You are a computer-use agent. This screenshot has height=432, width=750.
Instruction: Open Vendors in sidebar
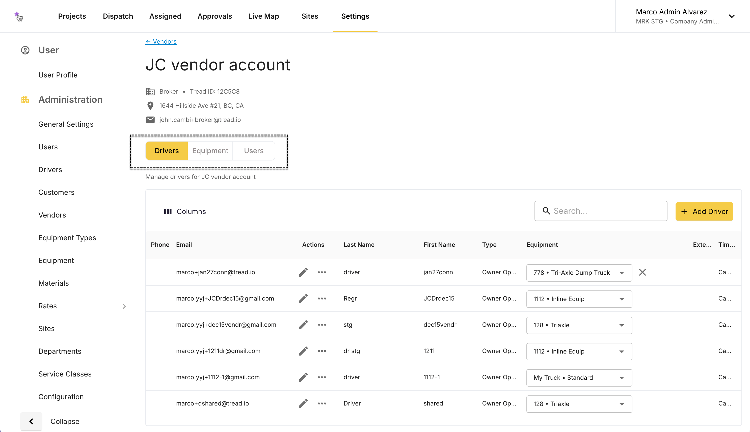click(52, 215)
